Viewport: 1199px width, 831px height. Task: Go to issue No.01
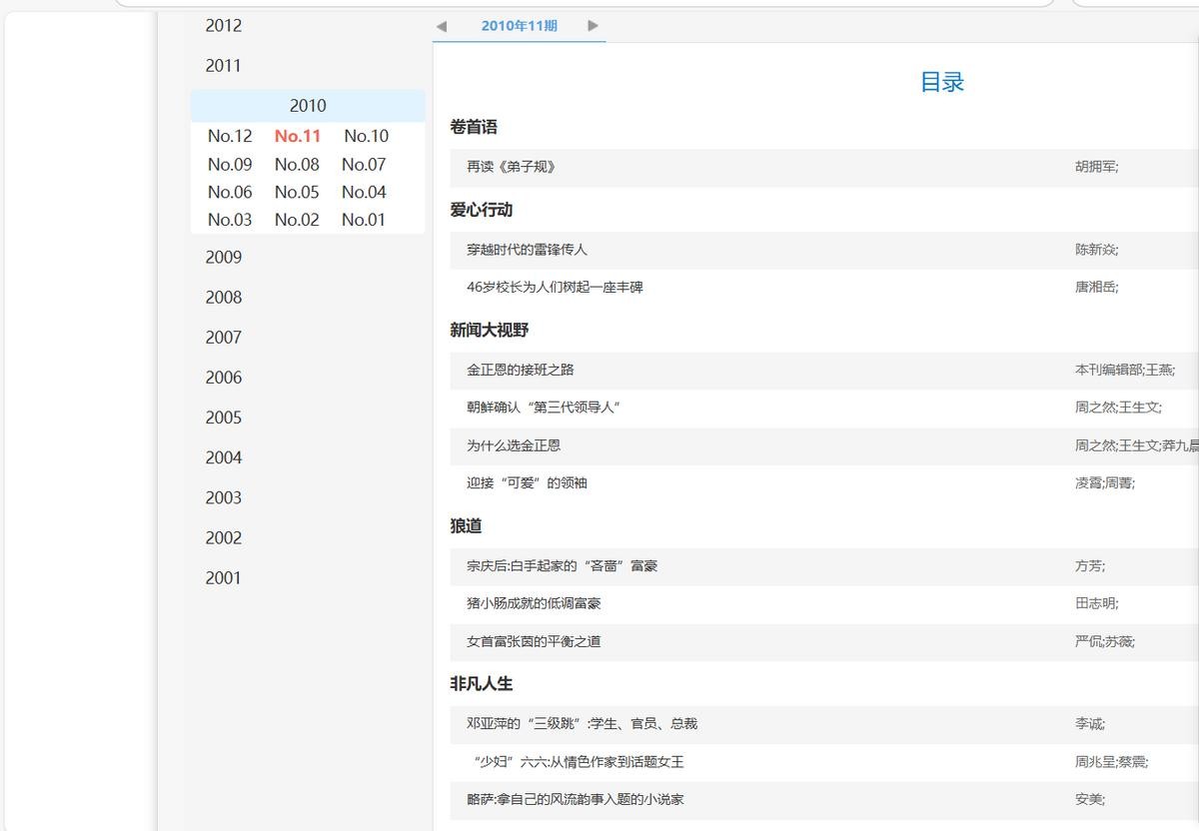tap(363, 220)
